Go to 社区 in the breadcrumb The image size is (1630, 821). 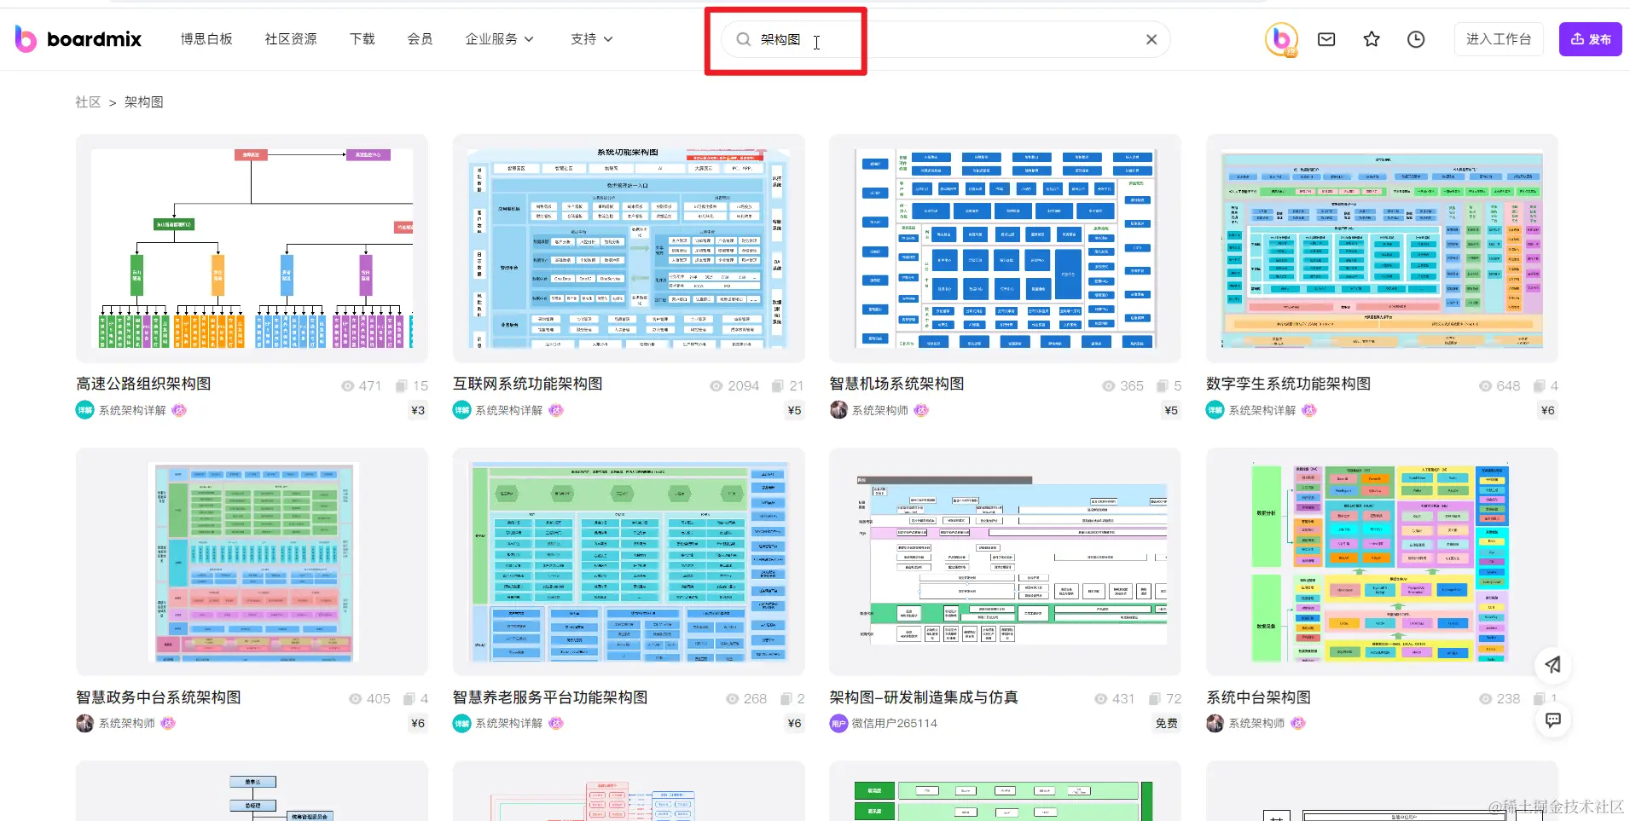88,102
